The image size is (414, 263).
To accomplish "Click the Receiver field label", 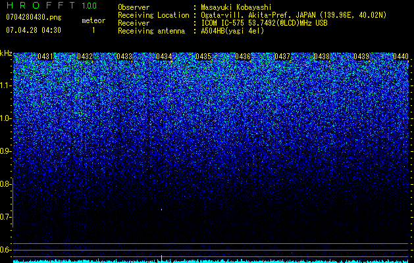I will (134, 23).
